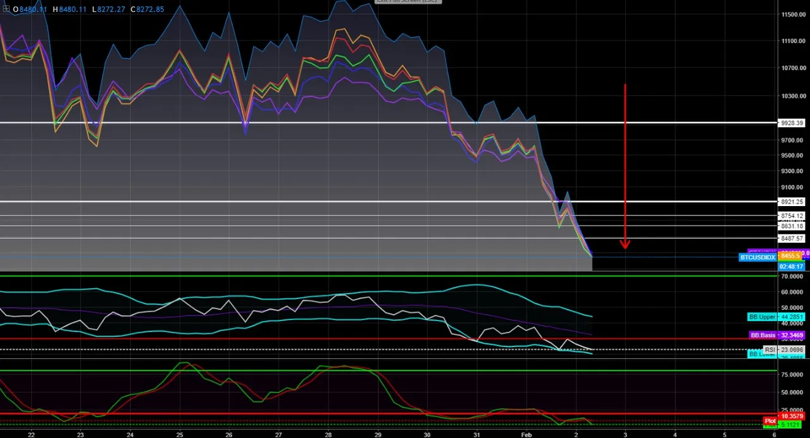Click date 28 on the time axis

point(328,434)
